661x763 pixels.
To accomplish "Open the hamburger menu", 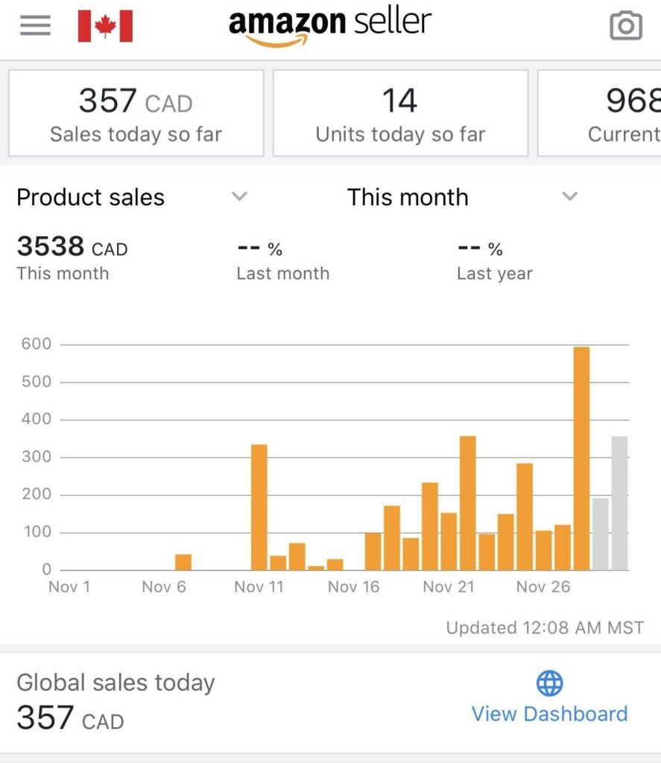I will [35, 26].
